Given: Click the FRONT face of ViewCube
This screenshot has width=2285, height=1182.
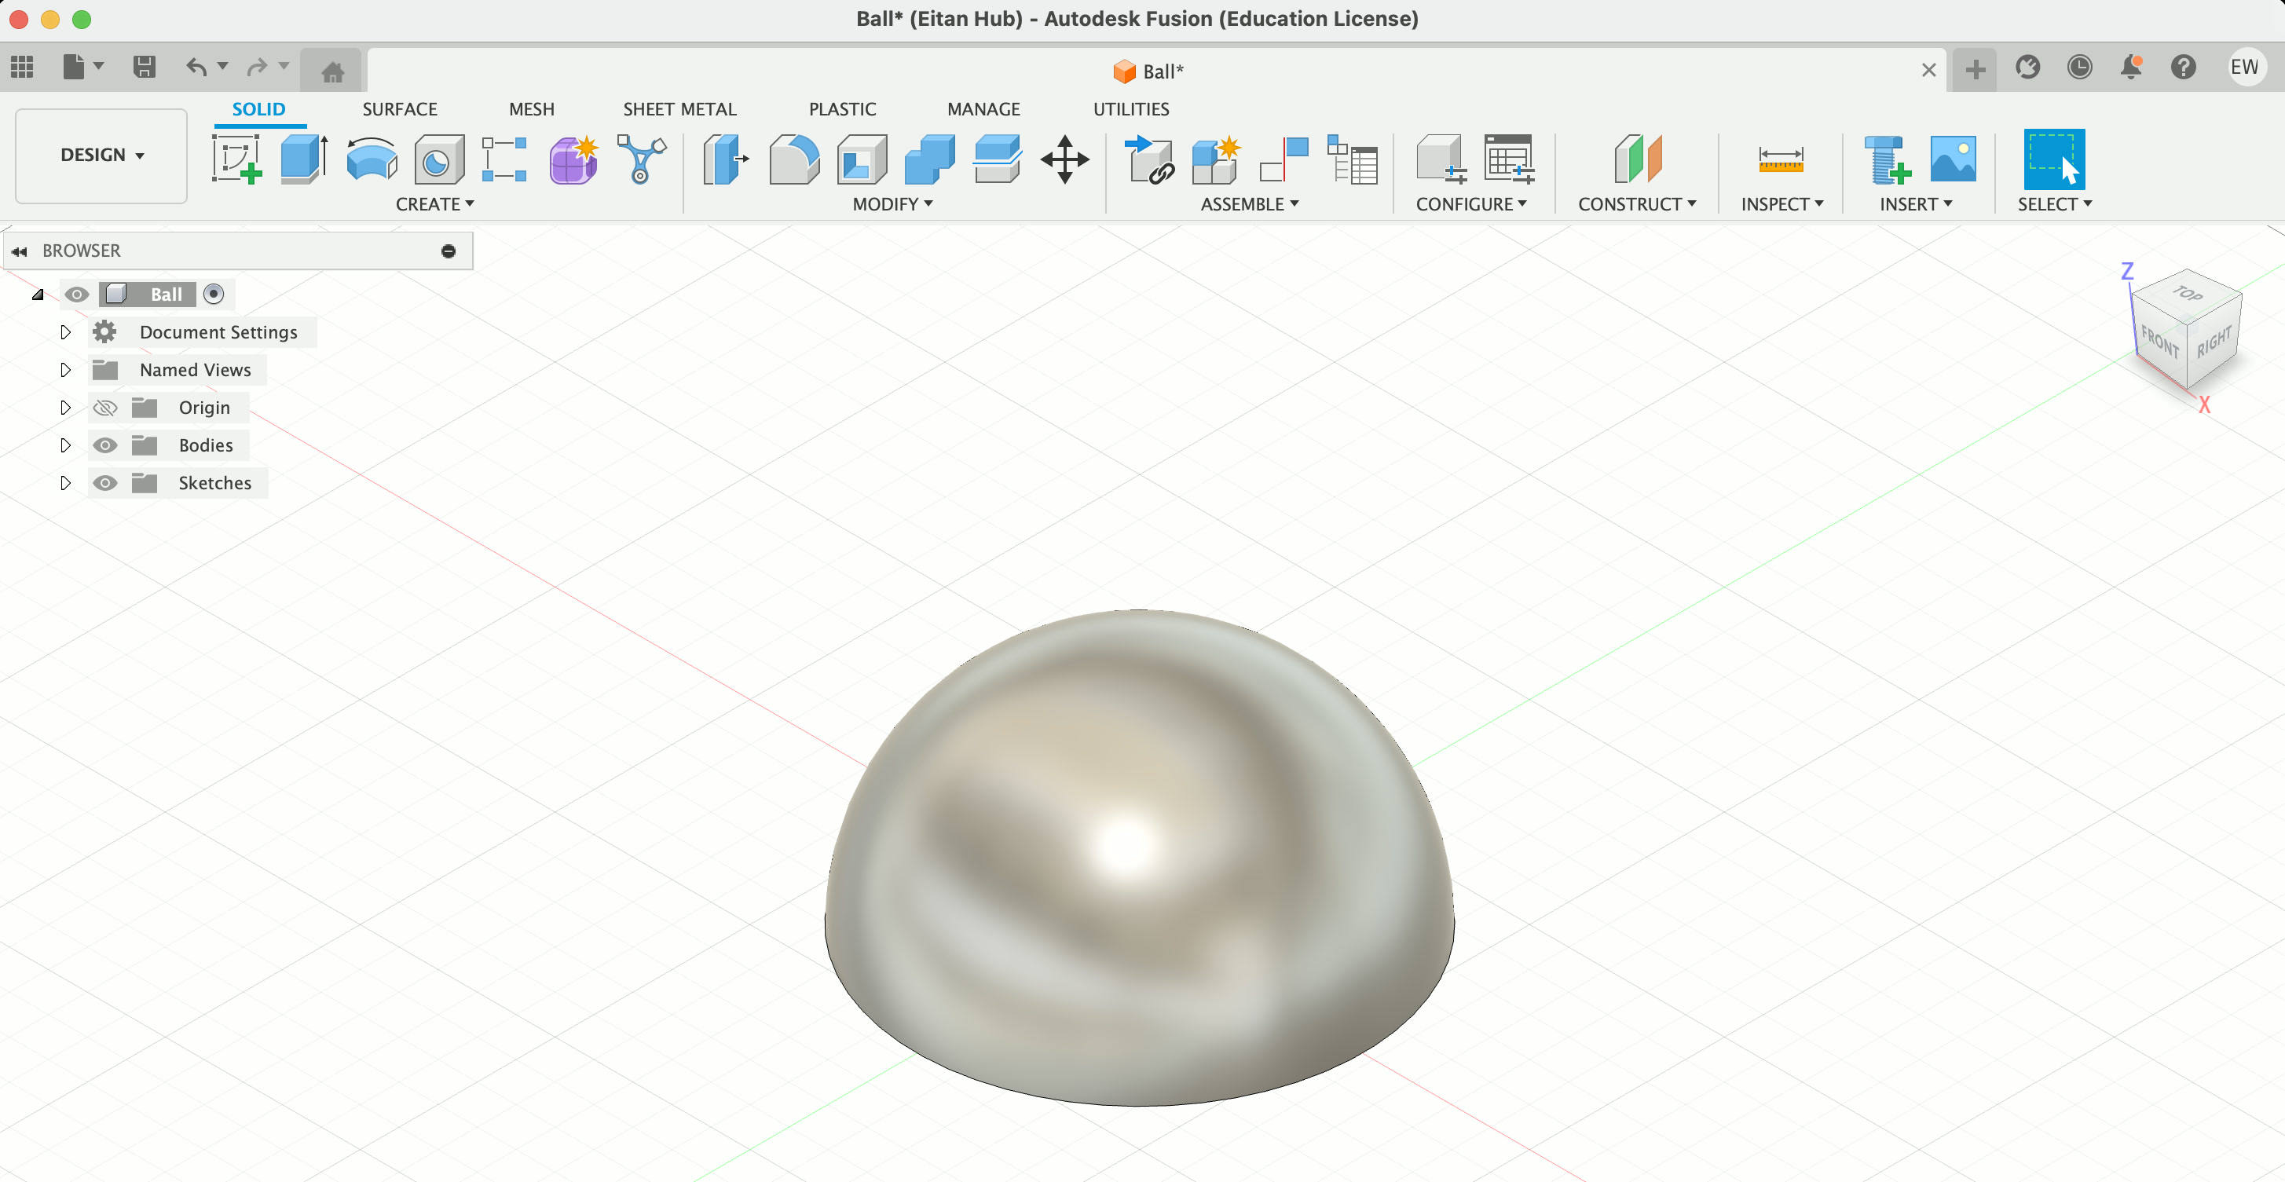Looking at the screenshot, I should (2159, 342).
